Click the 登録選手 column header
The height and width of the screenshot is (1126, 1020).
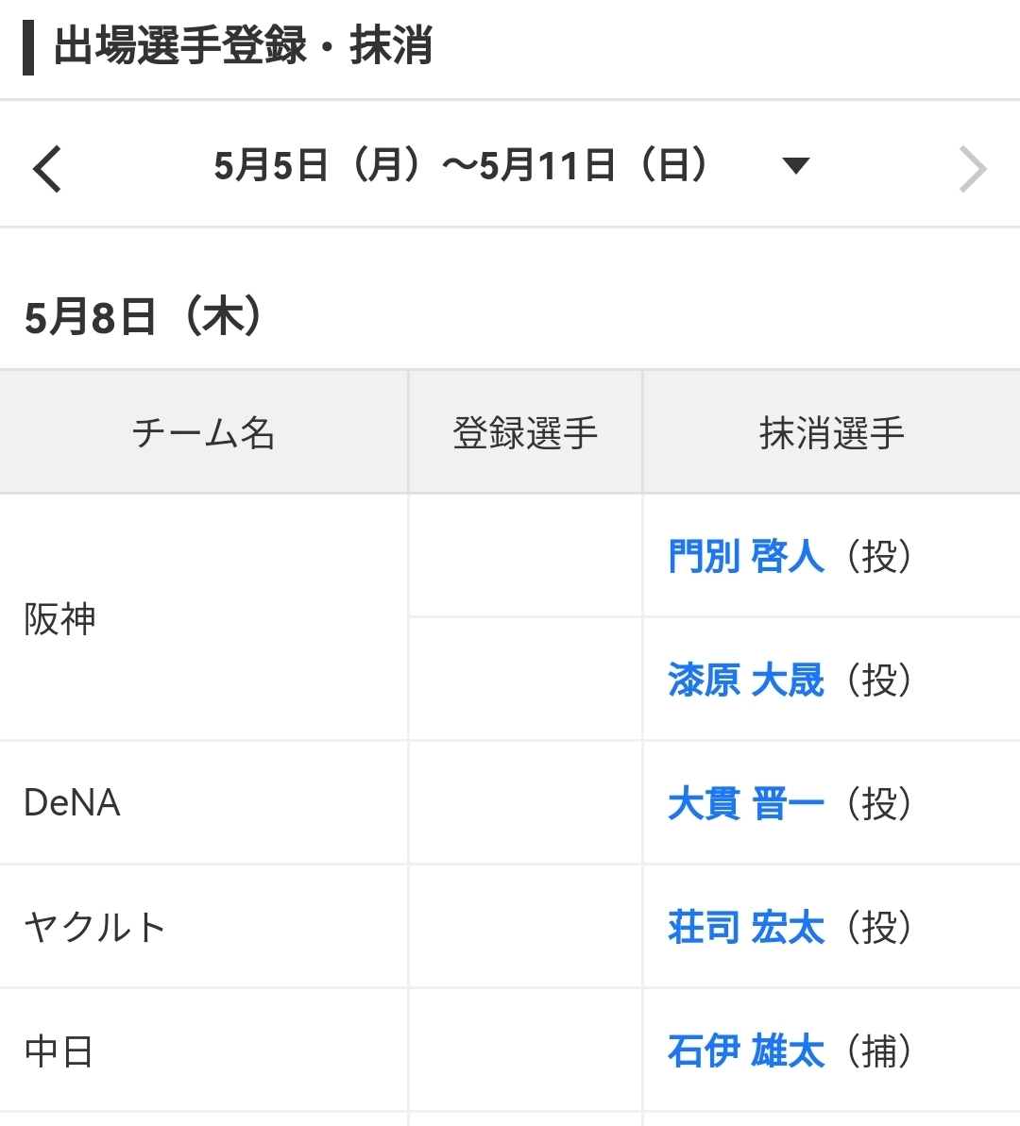525,433
